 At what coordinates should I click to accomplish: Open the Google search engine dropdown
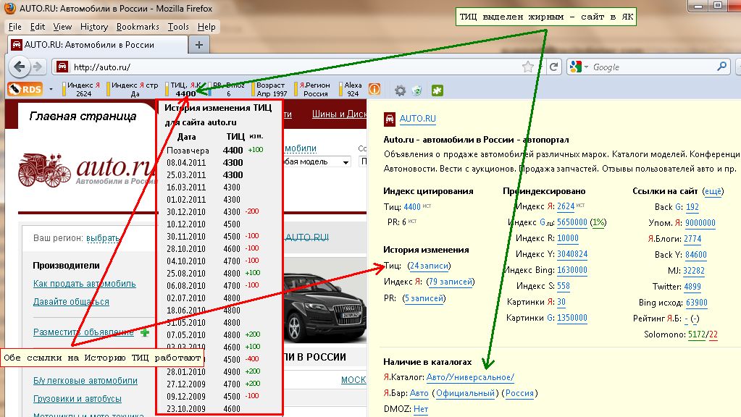[579, 67]
